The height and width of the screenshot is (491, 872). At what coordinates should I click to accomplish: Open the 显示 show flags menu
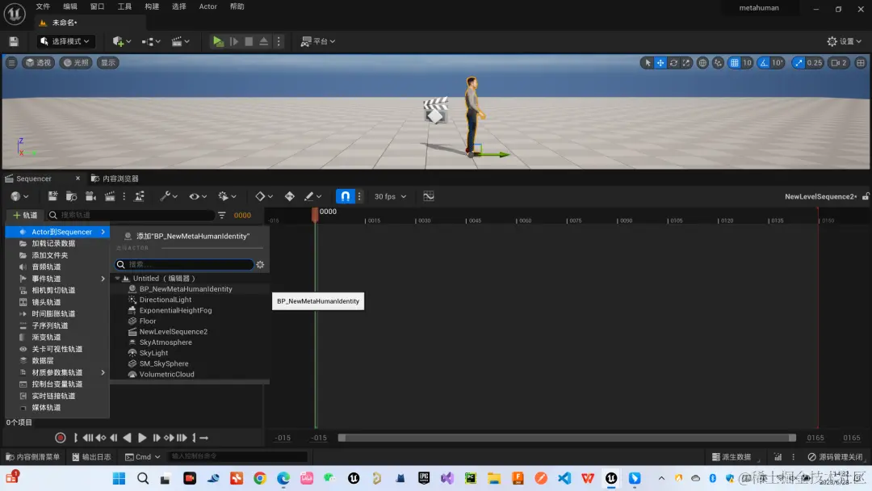click(108, 63)
